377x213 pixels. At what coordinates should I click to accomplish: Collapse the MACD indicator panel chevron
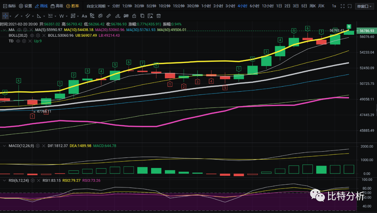point(4,146)
